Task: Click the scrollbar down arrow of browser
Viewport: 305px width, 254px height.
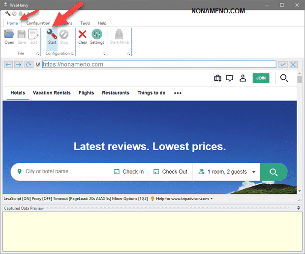Action: pyautogui.click(x=300, y=191)
